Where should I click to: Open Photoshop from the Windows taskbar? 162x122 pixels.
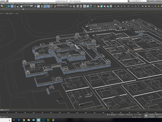point(43,119)
